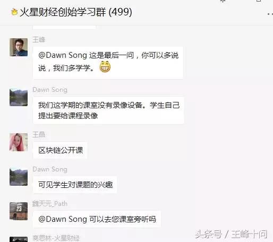This screenshot has height=242, width=273.
Task: Open the more options ellipsis menu
Action: point(270,14)
